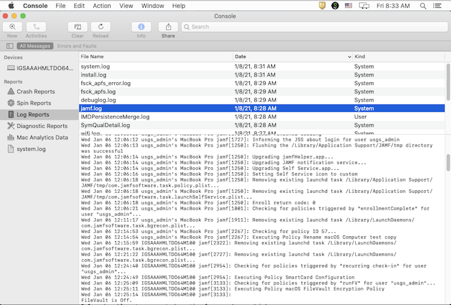The height and width of the screenshot is (305, 451).
Task: Sort by the File Name column header
Action: 155,56
